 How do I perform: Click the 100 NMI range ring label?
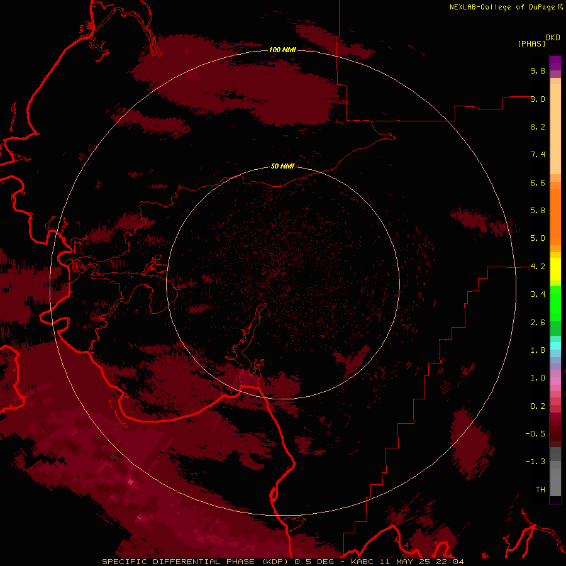coord(282,50)
